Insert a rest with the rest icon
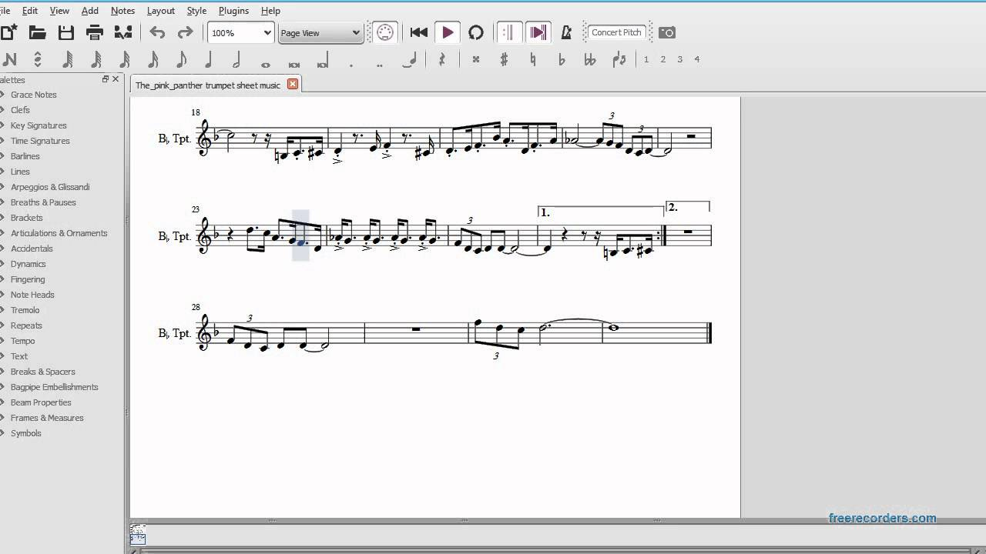 coord(441,59)
